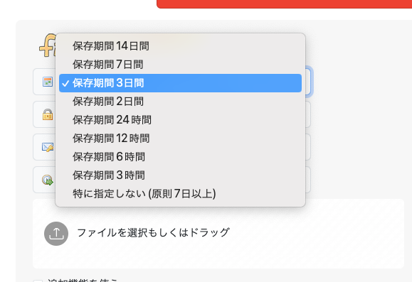Choose 保存期間 24時間 option
412x282 pixels.
[180, 120]
